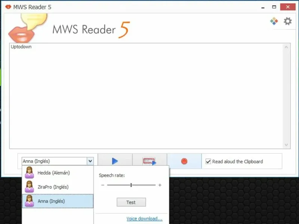The width and height of the screenshot is (299, 224).
Task: Click the red record-to-audio button
Action: click(184, 161)
